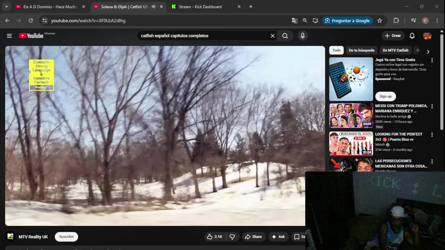
Task: Open a new browser tab
Action: tap(251, 7)
